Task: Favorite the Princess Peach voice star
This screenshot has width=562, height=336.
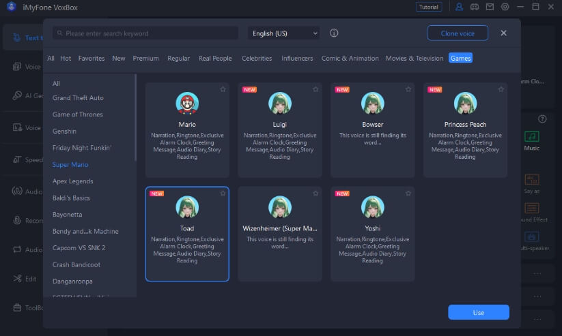Action: coord(501,89)
